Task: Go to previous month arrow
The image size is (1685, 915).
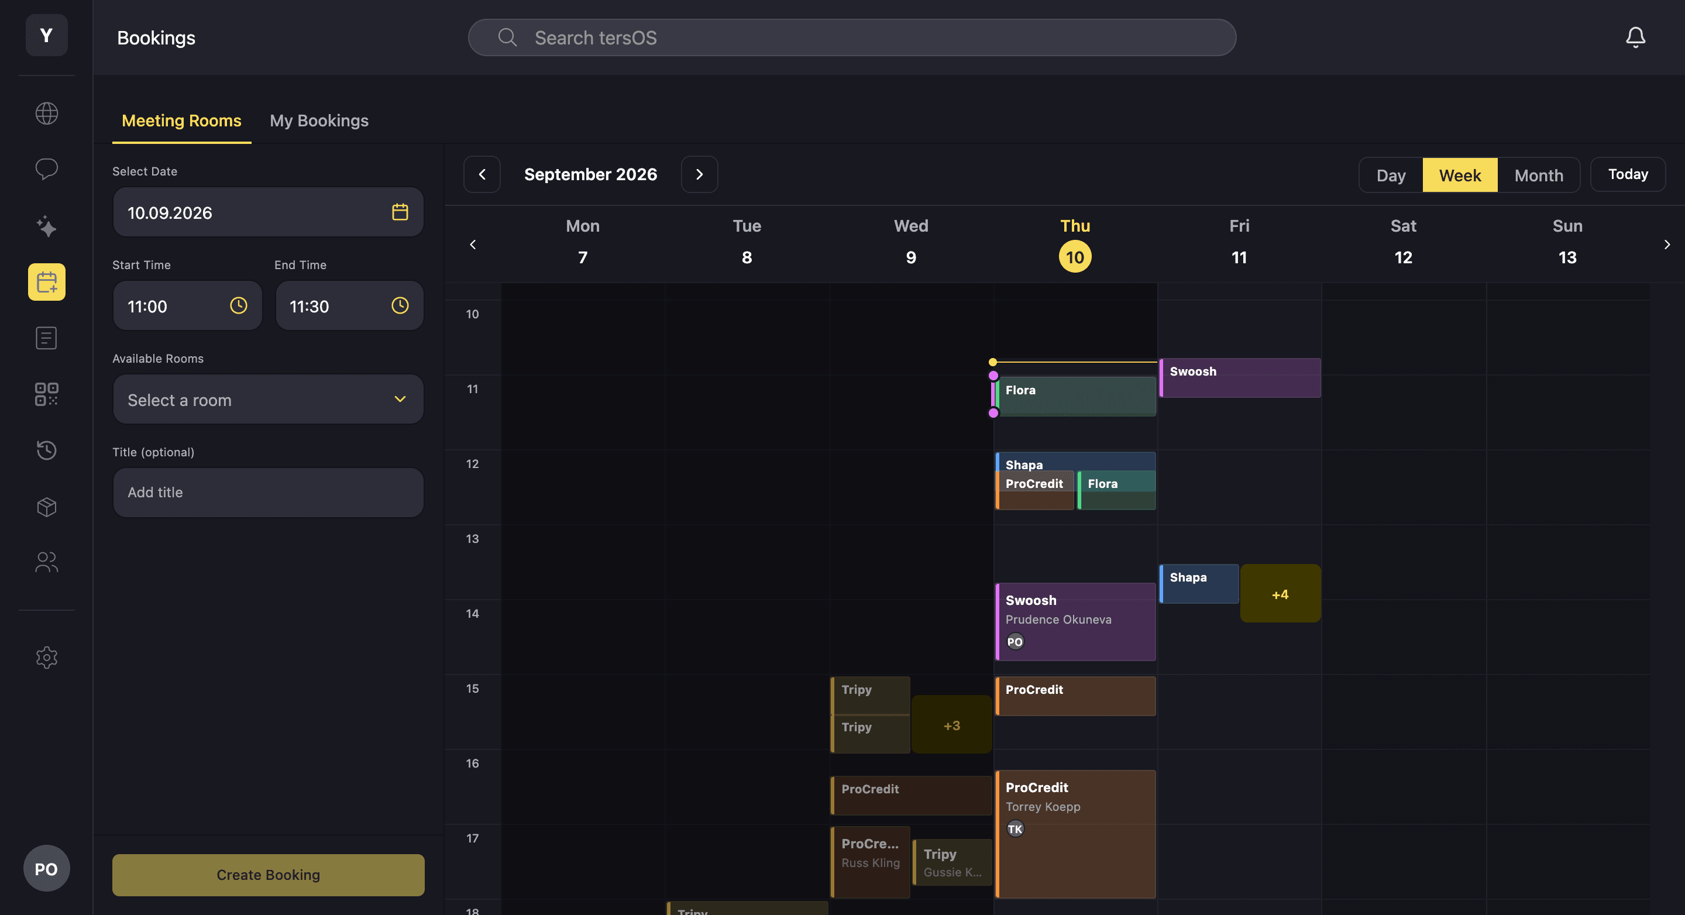Action: (x=482, y=174)
